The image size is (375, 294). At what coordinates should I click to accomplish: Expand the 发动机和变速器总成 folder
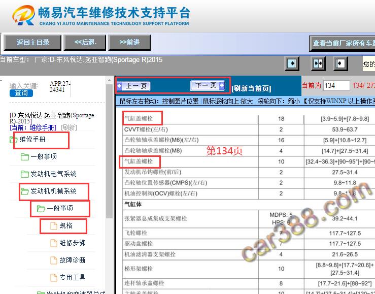[x=41, y=292]
